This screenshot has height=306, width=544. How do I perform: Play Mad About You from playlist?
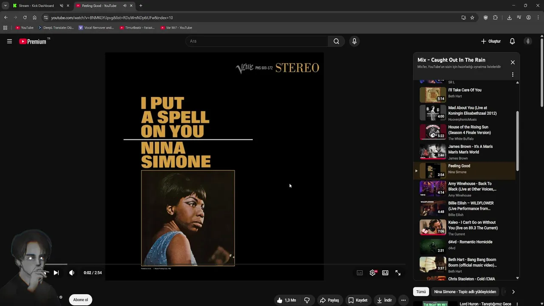pyautogui.click(x=465, y=113)
